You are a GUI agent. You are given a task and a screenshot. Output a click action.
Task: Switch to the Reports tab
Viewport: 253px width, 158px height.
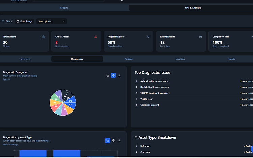click(x=64, y=8)
